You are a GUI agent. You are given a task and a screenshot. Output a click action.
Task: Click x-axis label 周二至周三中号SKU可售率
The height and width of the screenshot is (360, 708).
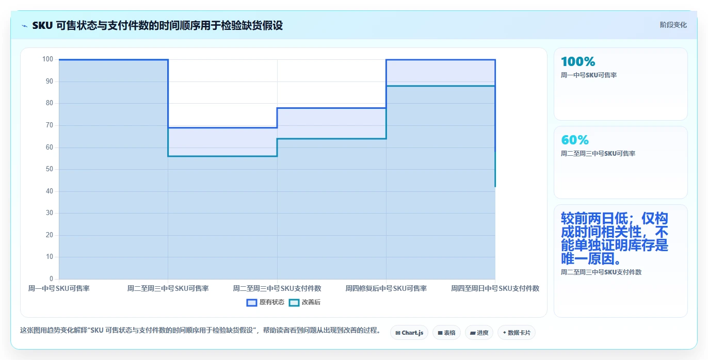[168, 288]
